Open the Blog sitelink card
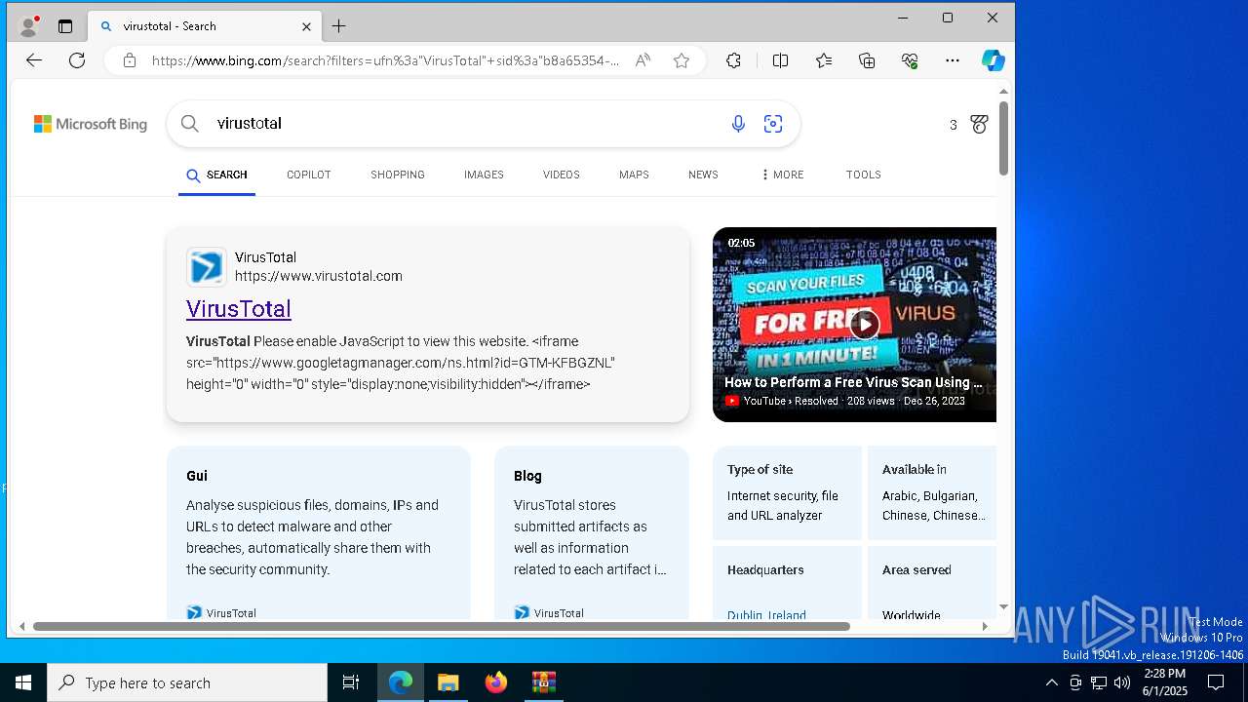The width and height of the screenshot is (1248, 702). point(592,532)
